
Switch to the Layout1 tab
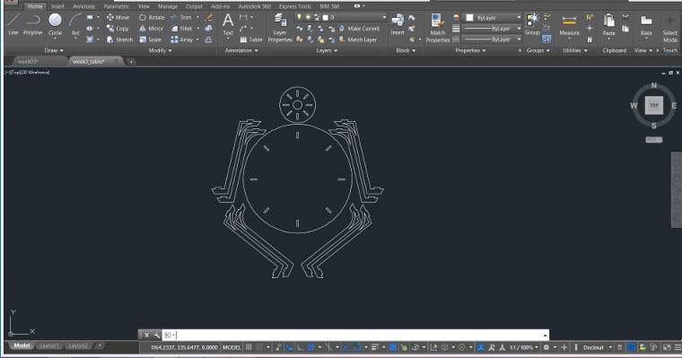coord(48,345)
